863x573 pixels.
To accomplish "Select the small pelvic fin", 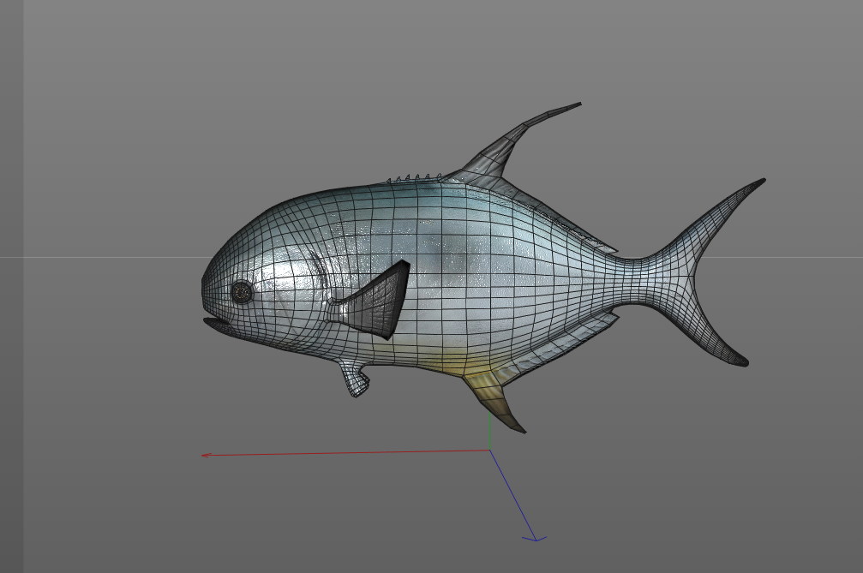I will (355, 379).
